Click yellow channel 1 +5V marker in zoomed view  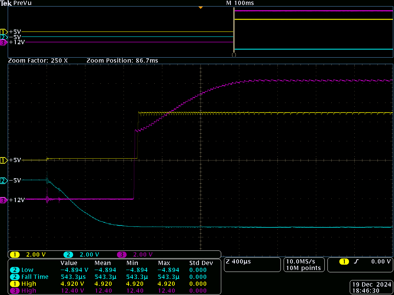click(4, 160)
